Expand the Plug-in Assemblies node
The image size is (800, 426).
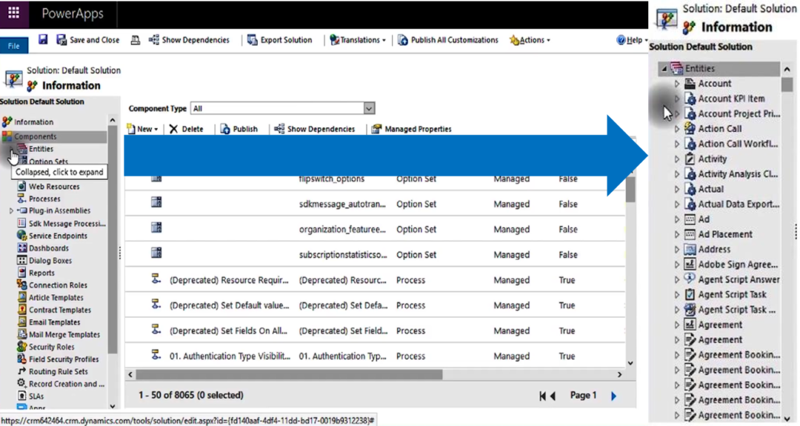pyautogui.click(x=11, y=210)
